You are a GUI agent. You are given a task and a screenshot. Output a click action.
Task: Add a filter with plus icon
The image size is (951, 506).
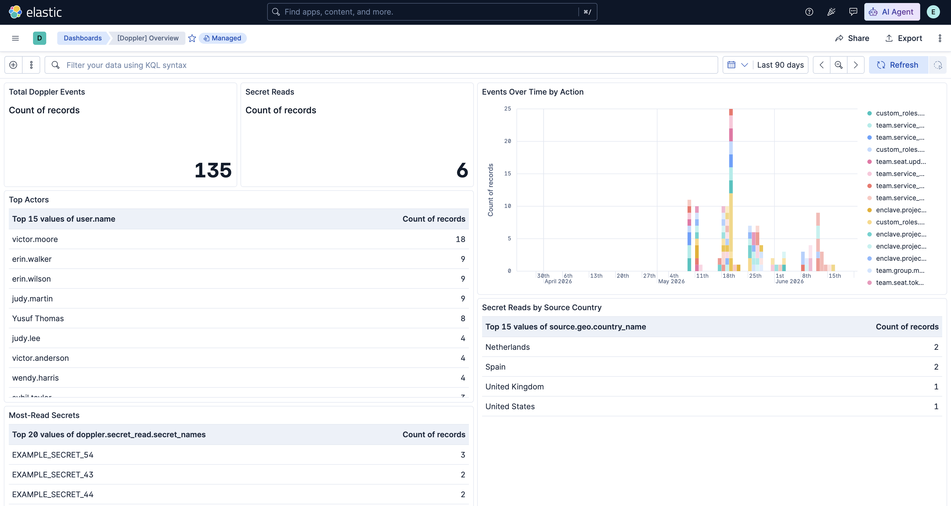13,65
